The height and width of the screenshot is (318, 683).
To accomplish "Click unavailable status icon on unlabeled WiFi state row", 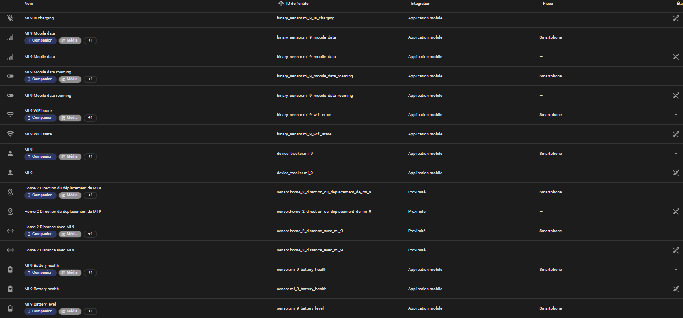I will pyautogui.click(x=676, y=134).
